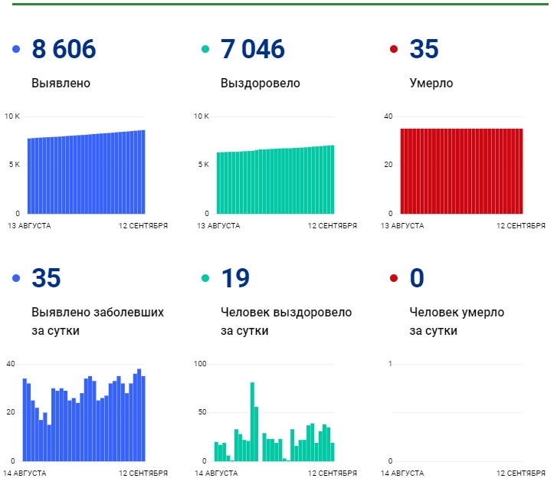The width and height of the screenshot is (557, 485).
Task: Click 12 СЕНТЯБРЯ under daily deaths chart
Action: [521, 474]
